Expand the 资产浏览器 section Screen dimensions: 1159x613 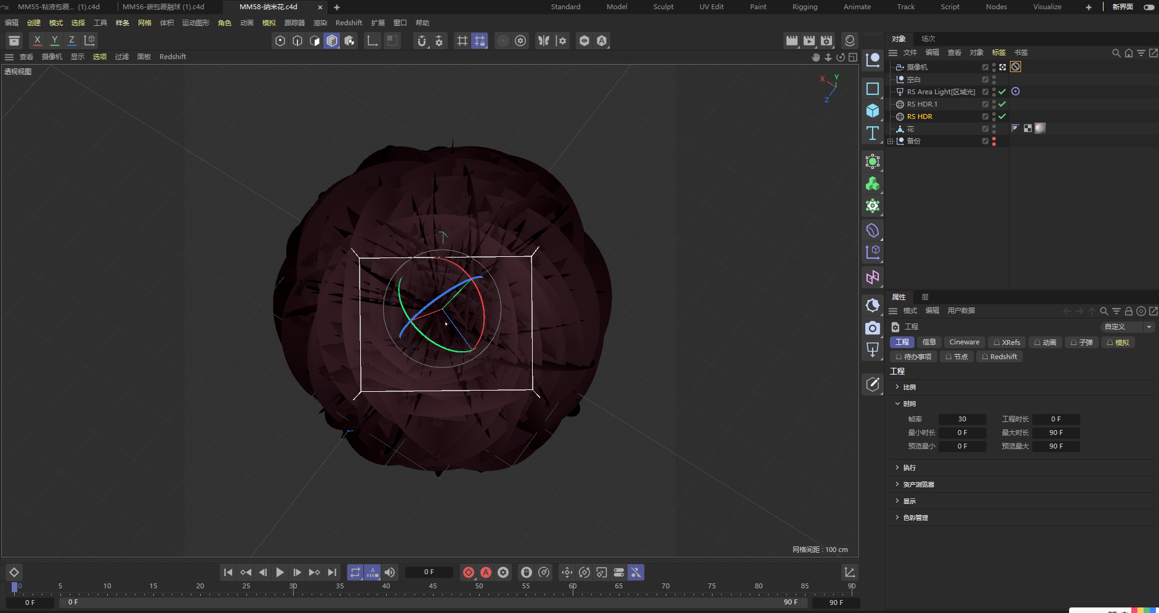click(897, 484)
